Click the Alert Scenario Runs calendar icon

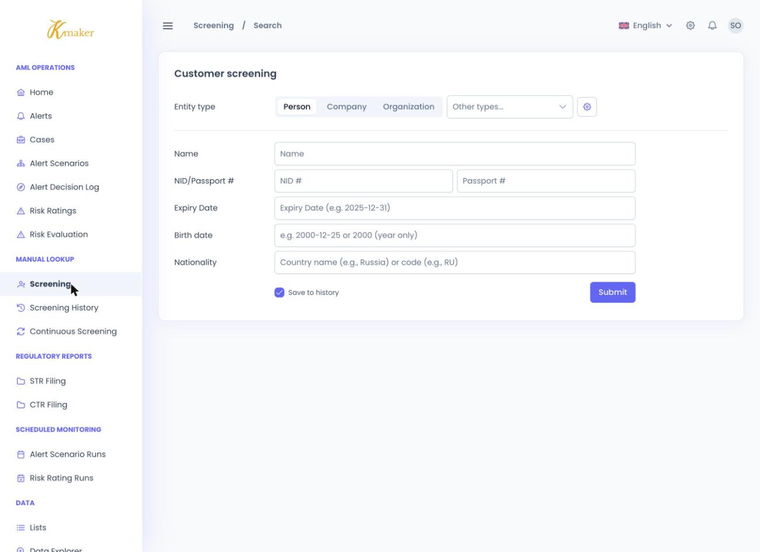tap(21, 454)
